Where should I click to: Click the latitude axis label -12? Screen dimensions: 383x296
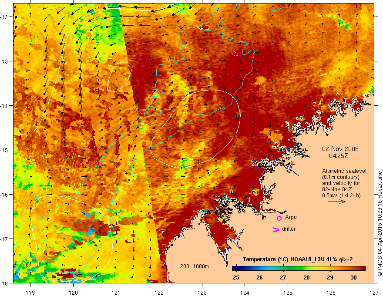4,17
